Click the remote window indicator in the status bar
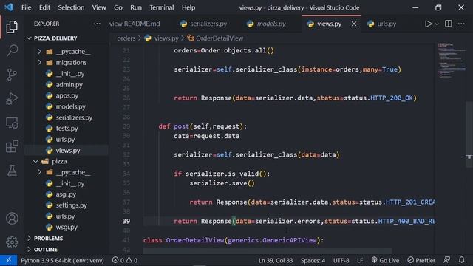Screen dimensions: 473x266 tap(8, 260)
